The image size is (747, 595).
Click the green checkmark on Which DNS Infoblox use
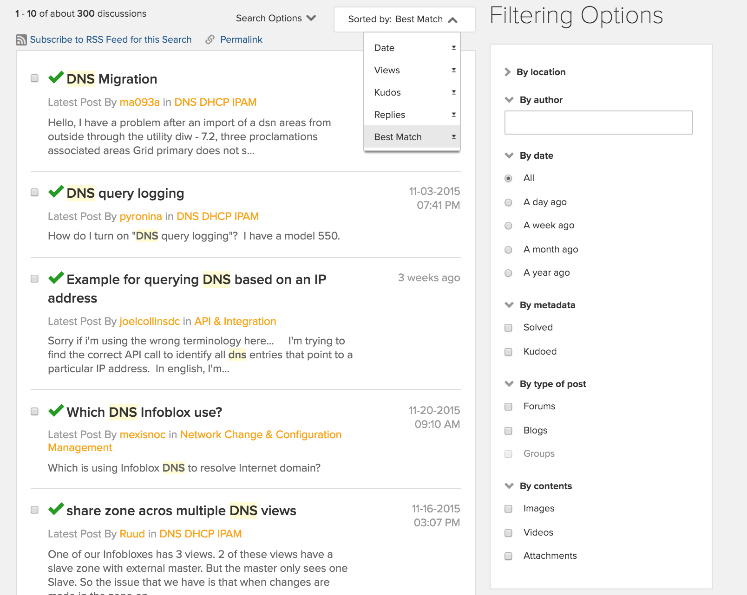coord(56,411)
